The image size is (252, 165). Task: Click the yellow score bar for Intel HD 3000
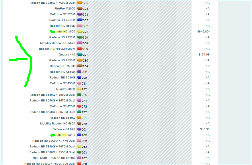click(x=80, y=31)
